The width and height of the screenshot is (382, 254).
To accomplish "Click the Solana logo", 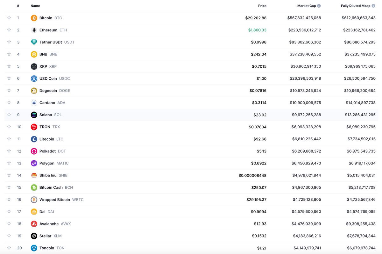I will point(34,115).
